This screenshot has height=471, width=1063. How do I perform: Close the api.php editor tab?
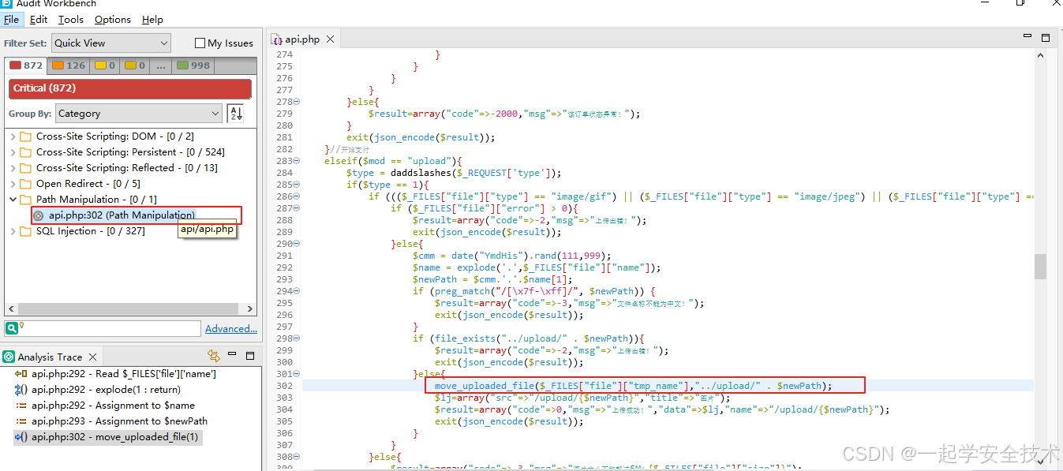coord(330,39)
